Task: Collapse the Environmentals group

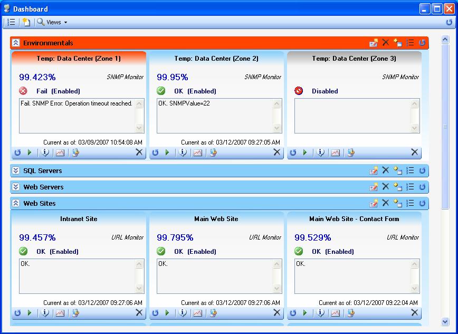Action: click(x=16, y=43)
